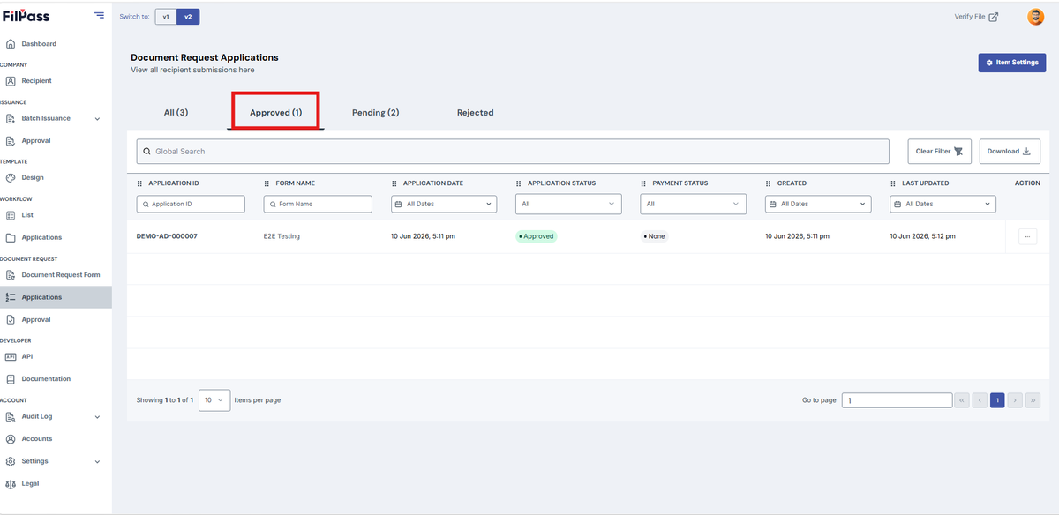
Task: Click the Dashboard home icon in sidebar
Action: pyautogui.click(x=11, y=44)
